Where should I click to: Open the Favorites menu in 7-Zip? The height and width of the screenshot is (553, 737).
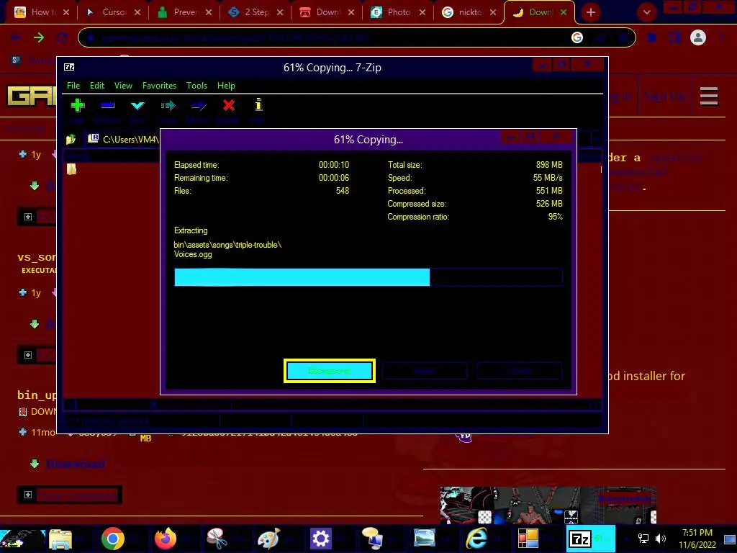159,86
